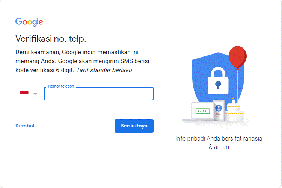The height and width of the screenshot is (188, 282).
Task: Click the red balloon in the illustration
Action: click(x=237, y=56)
